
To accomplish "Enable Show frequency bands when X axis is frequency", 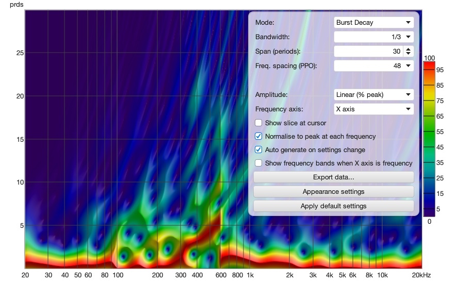I will click(258, 163).
